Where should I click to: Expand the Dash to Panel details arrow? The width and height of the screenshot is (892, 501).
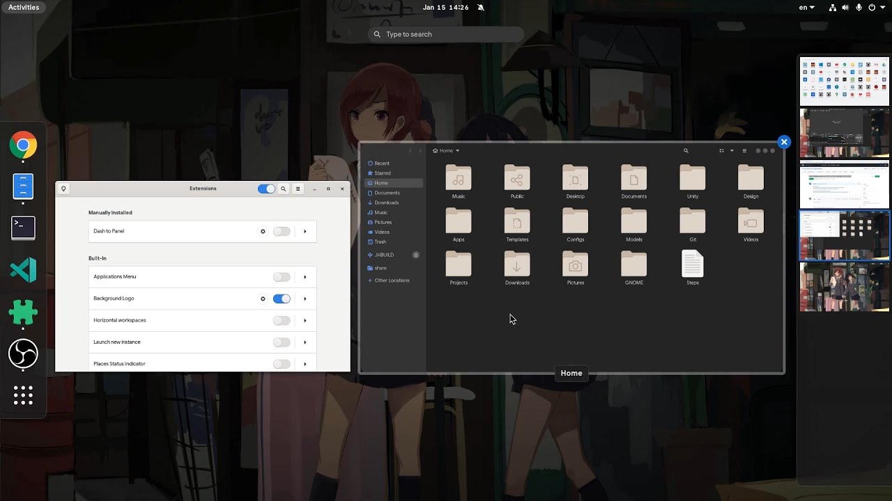(x=305, y=231)
